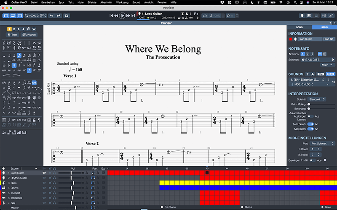
Task: Start playback with the play button
Action: pos(122,16)
